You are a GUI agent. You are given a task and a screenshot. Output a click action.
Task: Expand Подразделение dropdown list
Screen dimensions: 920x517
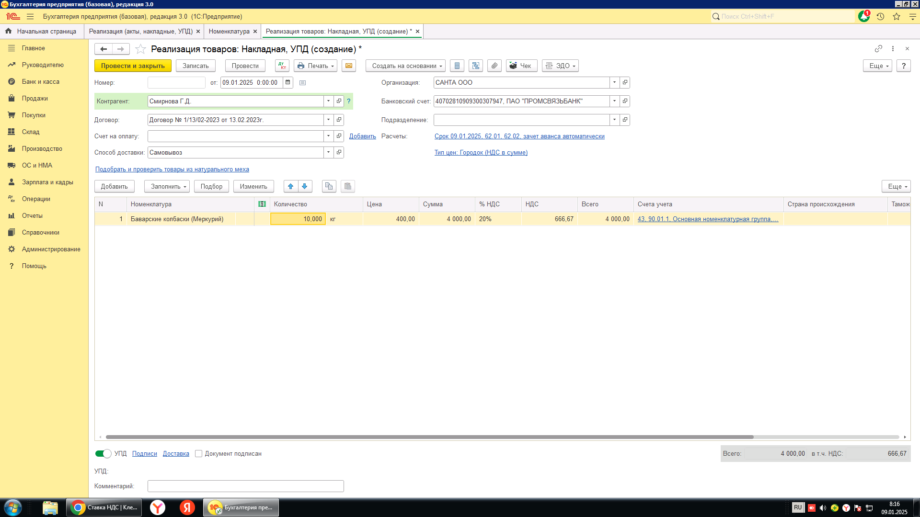pos(614,120)
